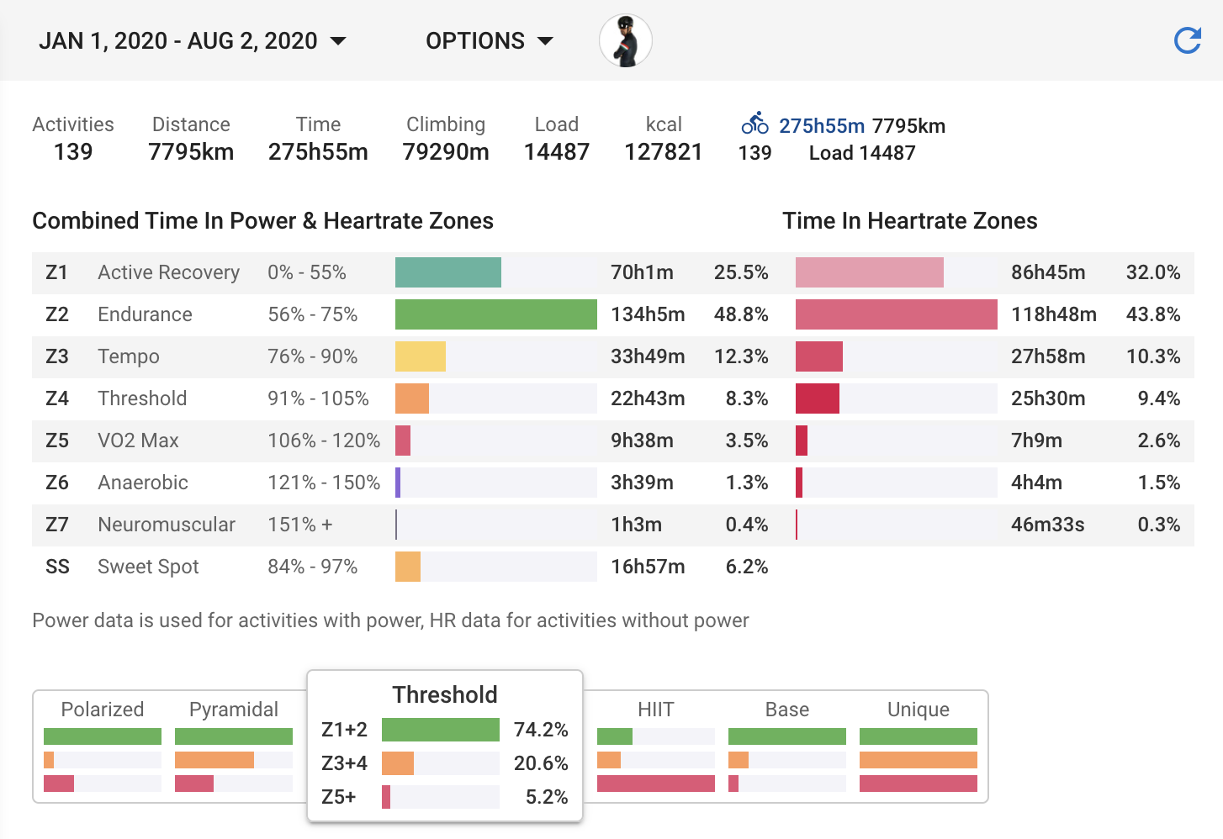This screenshot has height=839, width=1223.
Task: Toggle the Pyramidal distribution model
Action: [x=233, y=709]
